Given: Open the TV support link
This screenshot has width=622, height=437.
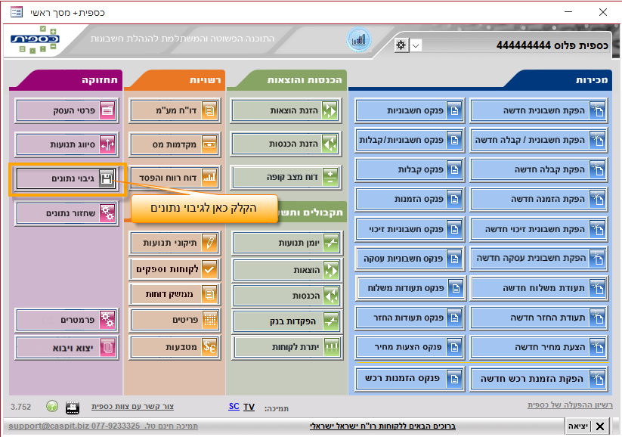Looking at the screenshot, I should pyautogui.click(x=249, y=407).
